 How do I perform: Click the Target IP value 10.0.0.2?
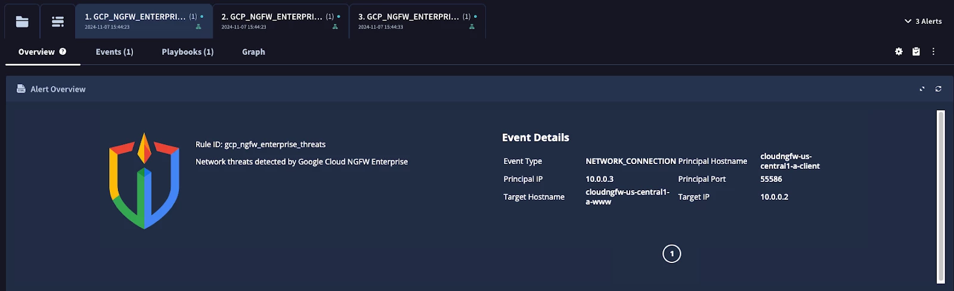[774, 197]
